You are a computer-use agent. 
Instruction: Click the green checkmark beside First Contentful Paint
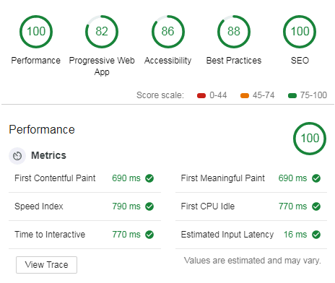(149, 178)
